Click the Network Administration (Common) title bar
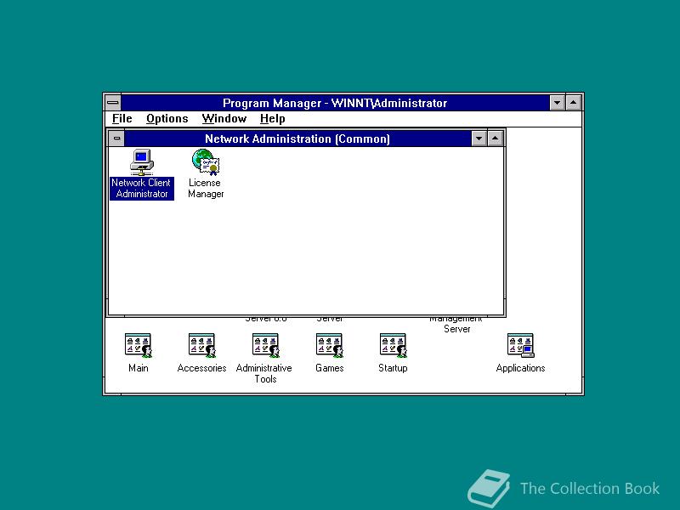 click(297, 139)
